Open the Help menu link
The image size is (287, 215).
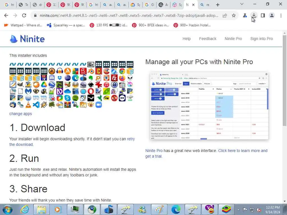(186, 39)
